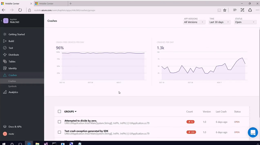The height and width of the screenshot is (145, 260).
Task: Open the Status filter dropdown
Action: click(245, 22)
